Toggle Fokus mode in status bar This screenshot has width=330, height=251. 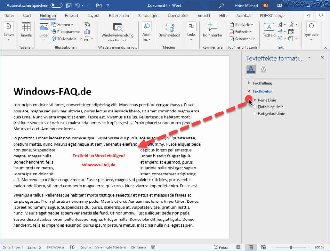pos(221,247)
